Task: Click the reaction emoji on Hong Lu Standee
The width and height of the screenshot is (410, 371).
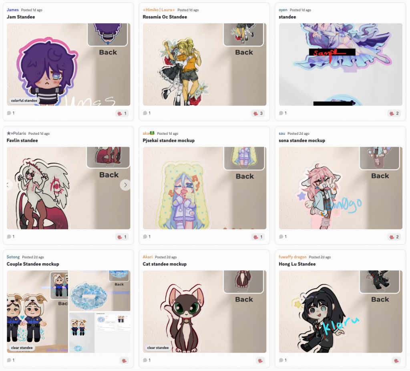Action: pos(396,361)
